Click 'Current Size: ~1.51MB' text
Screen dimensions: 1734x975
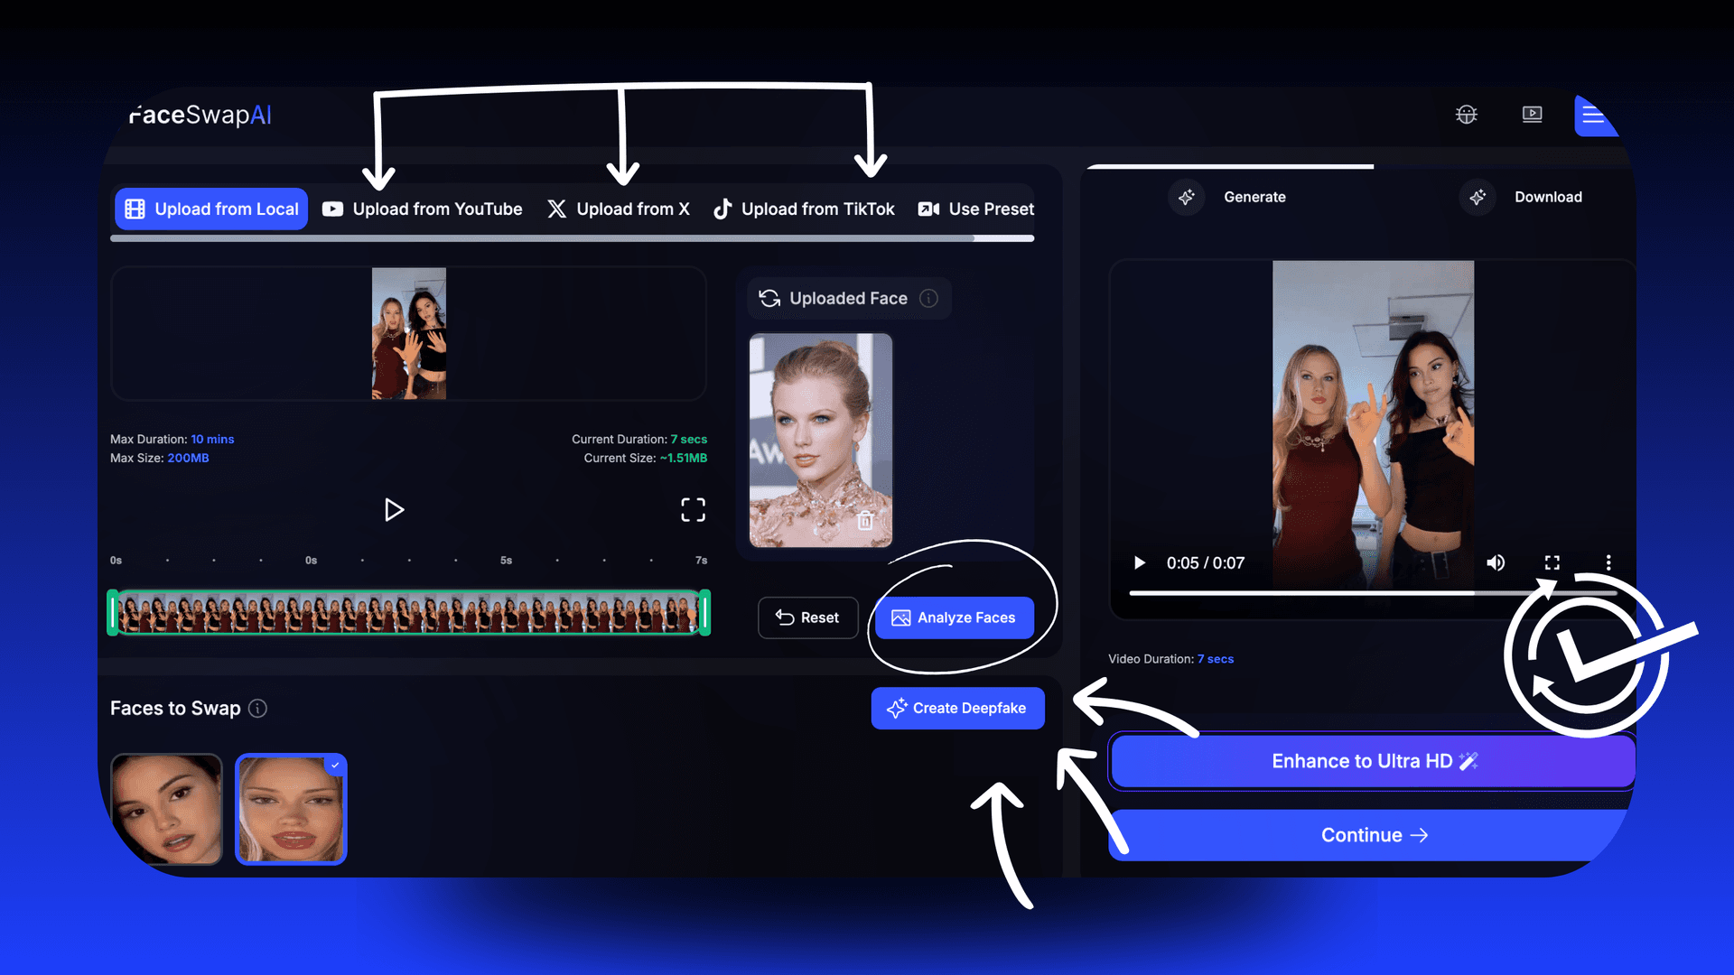[645, 458]
